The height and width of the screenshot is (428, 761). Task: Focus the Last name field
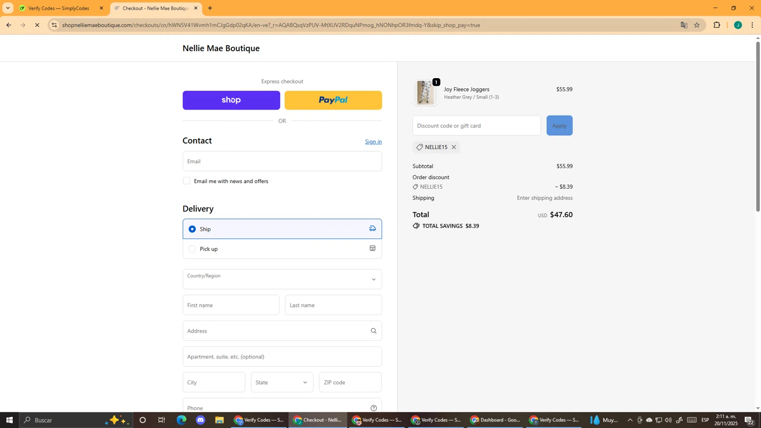pyautogui.click(x=333, y=305)
